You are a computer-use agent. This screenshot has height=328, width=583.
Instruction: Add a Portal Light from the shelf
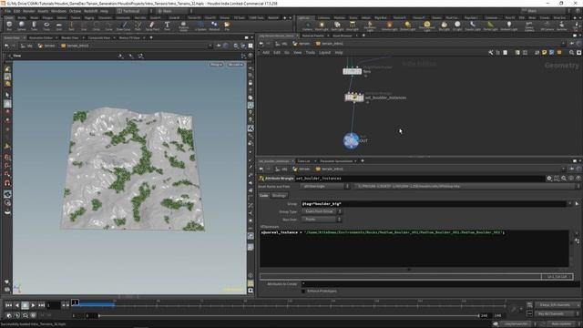[x=490, y=26]
